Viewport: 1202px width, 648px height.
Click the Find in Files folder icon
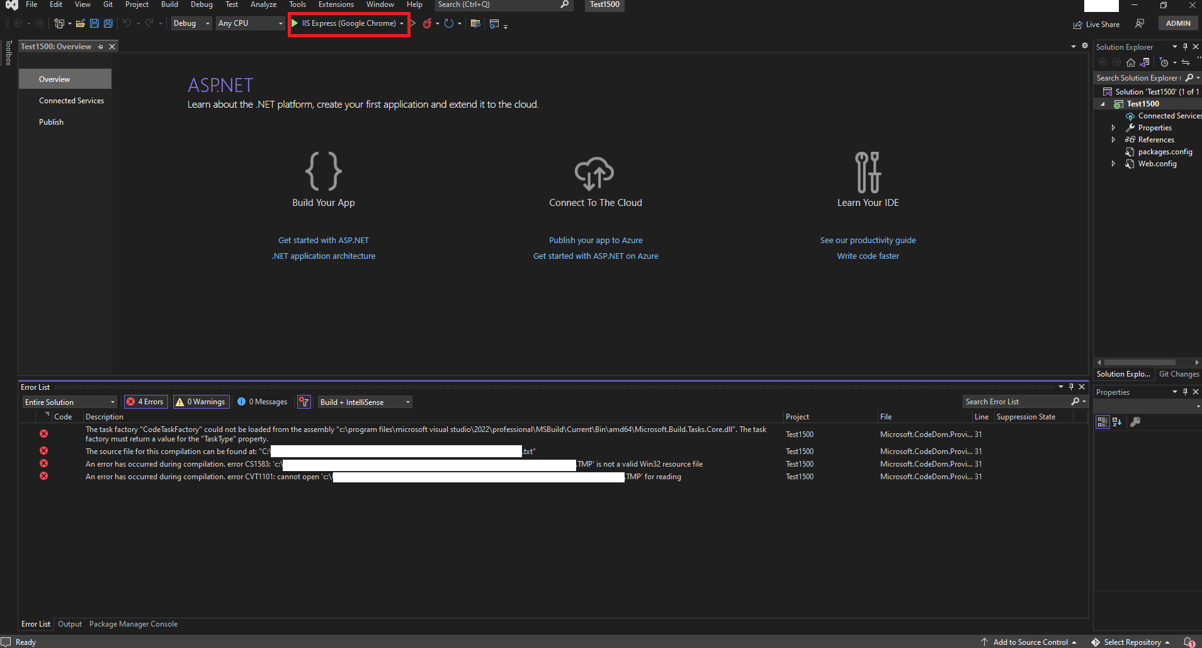(x=475, y=23)
